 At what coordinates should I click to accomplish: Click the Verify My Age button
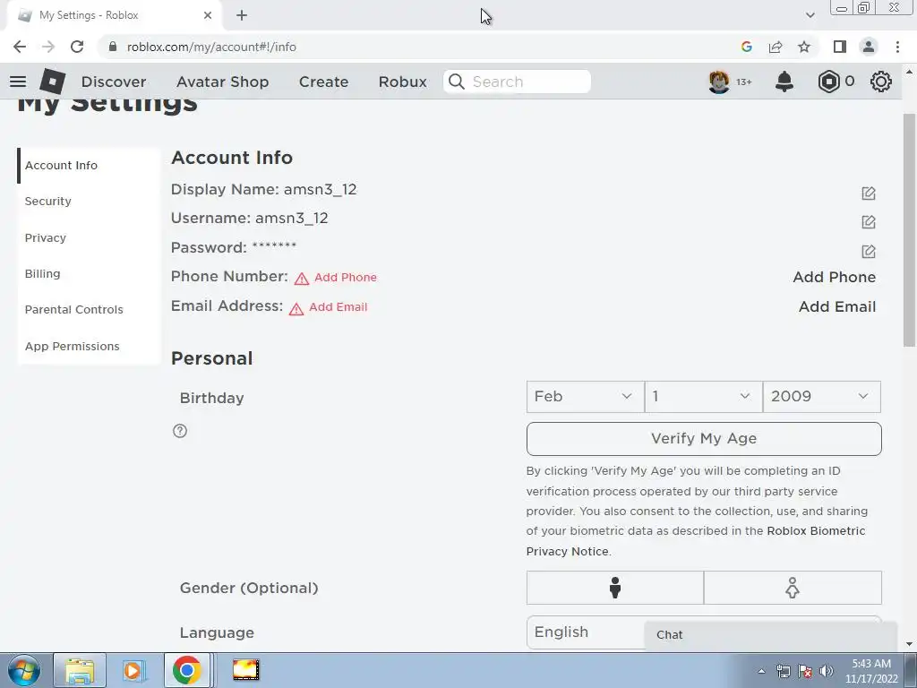coord(704,439)
